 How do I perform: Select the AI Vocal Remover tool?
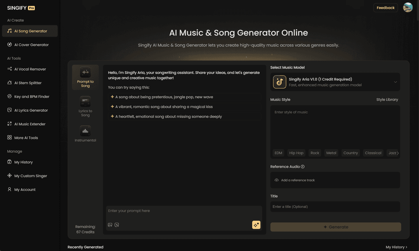tap(30, 69)
